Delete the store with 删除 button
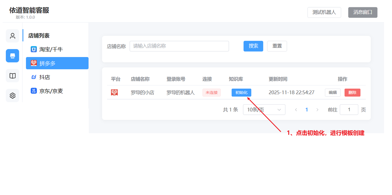The image size is (392, 195). pyautogui.click(x=352, y=93)
